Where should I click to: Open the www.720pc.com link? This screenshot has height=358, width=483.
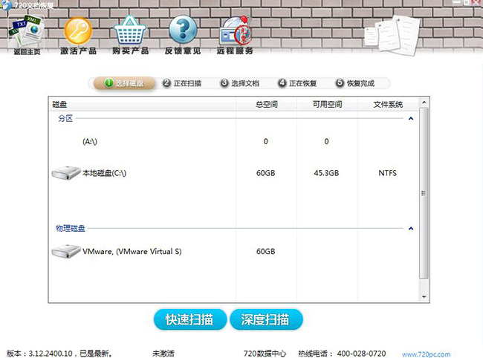[426, 354]
